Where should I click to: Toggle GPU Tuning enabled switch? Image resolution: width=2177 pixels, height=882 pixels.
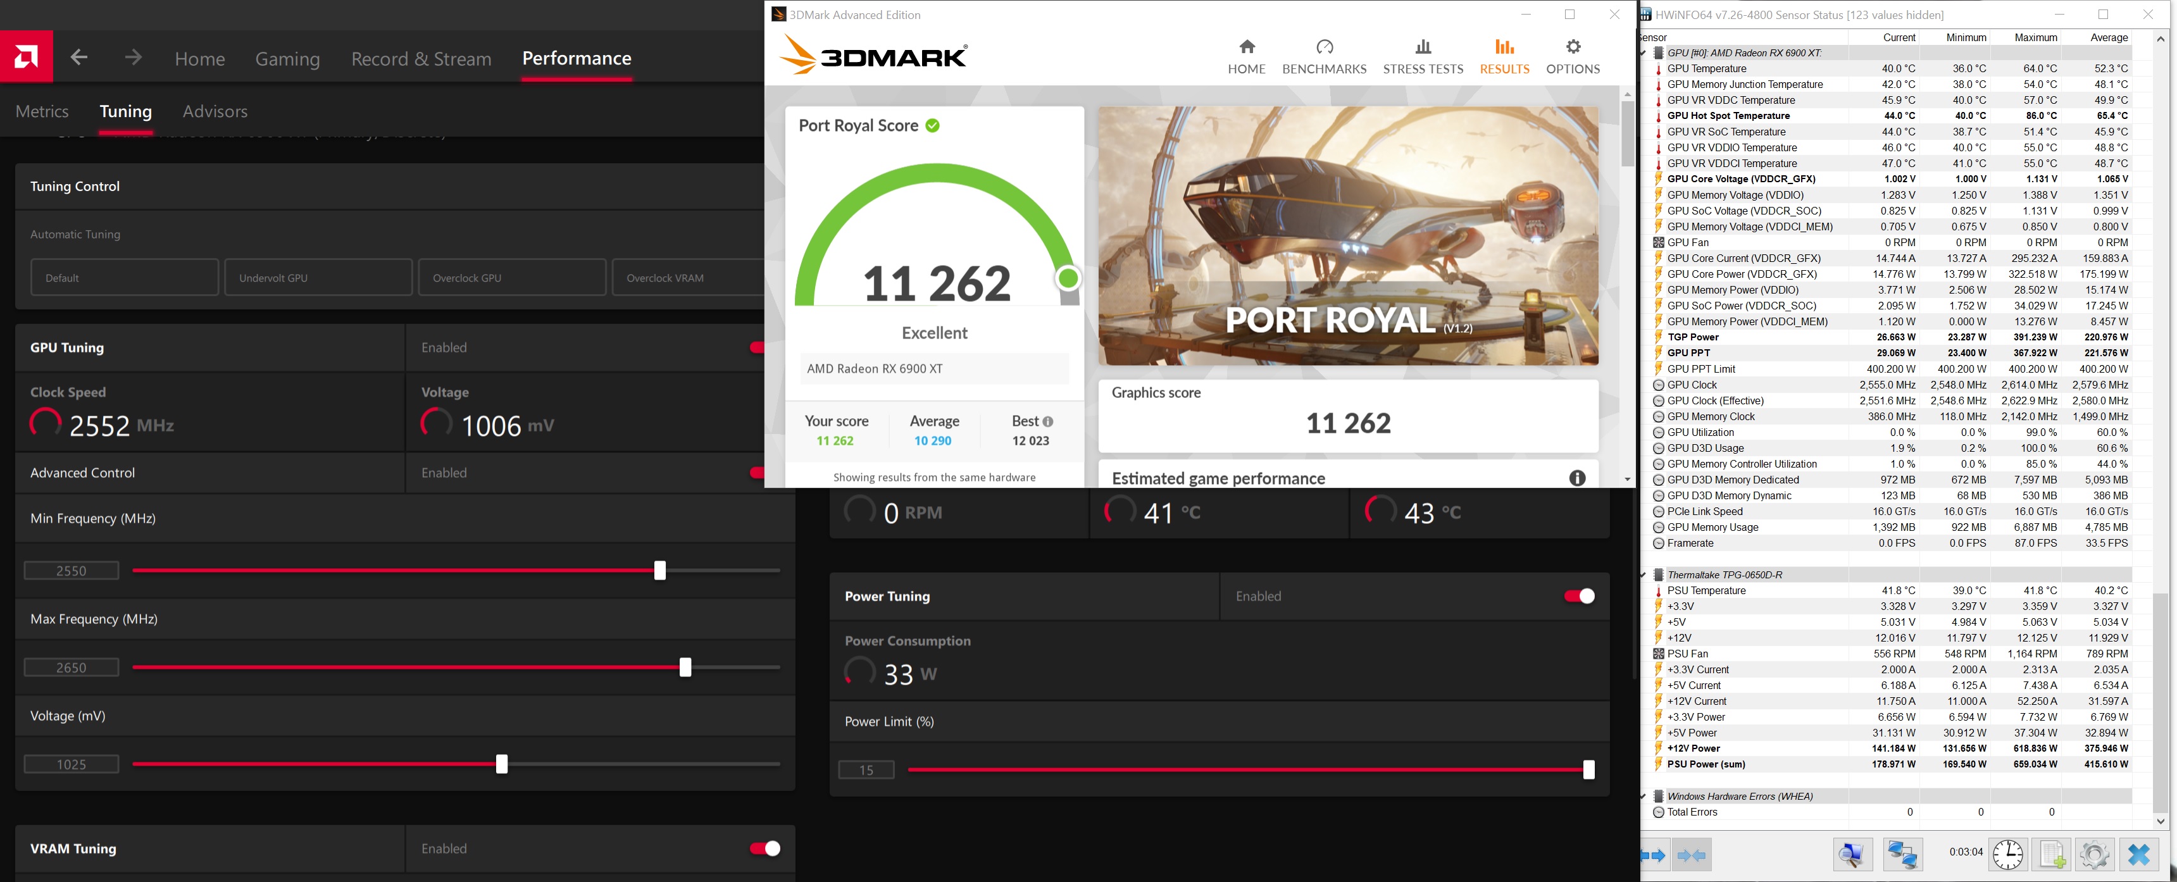758,347
